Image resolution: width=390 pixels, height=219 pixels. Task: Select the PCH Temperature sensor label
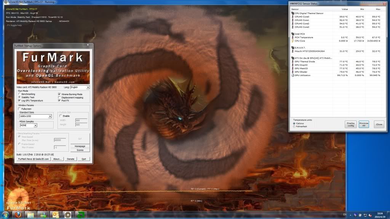pyautogui.click(x=304, y=38)
